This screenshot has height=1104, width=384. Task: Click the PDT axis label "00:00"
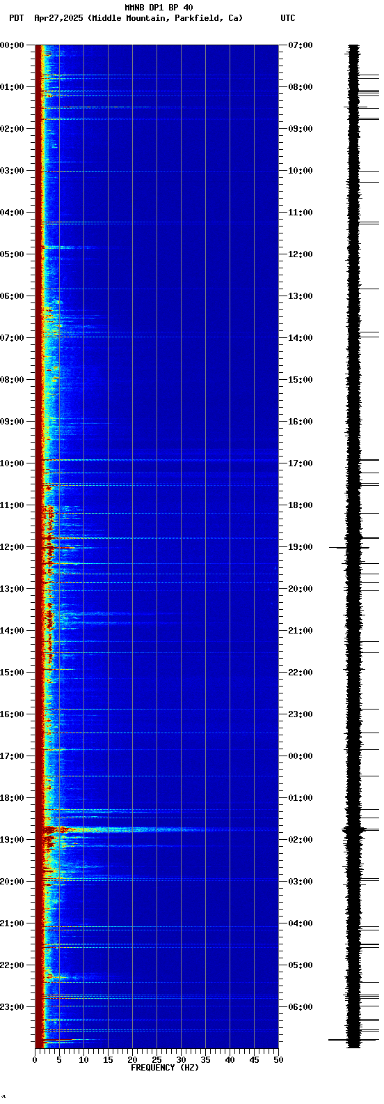point(12,45)
